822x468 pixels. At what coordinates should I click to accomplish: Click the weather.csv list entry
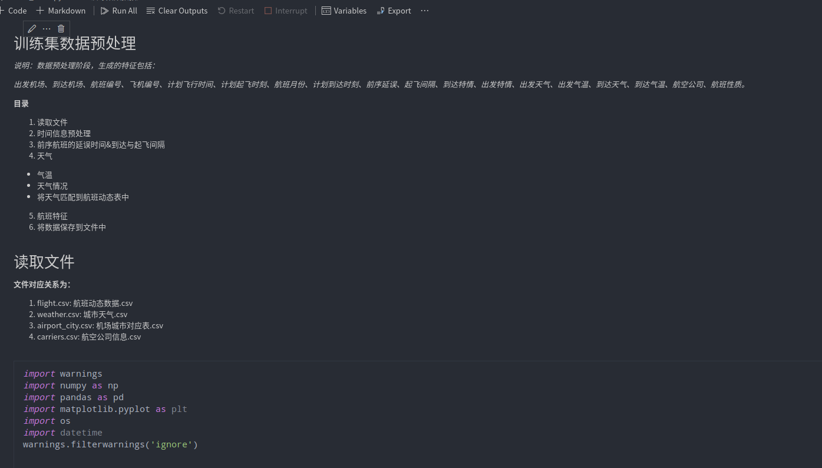pyautogui.click(x=82, y=314)
